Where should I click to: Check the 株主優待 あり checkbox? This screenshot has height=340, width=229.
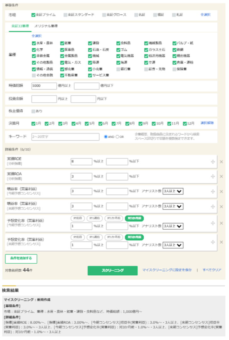34,111
